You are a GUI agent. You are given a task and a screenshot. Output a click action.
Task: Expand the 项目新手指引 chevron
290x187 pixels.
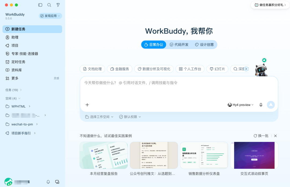click(35, 133)
